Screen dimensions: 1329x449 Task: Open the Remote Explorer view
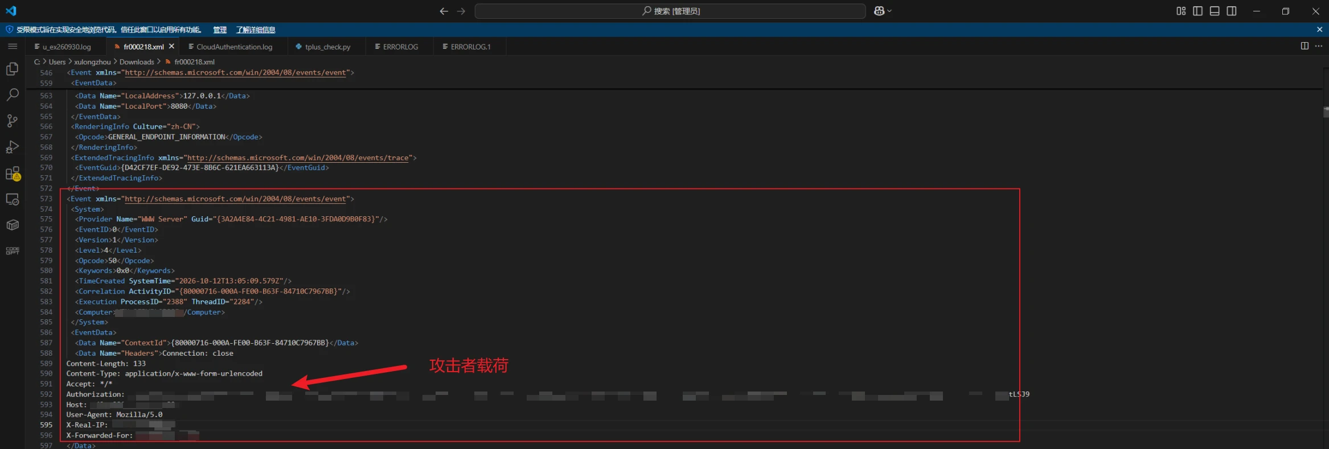(12, 199)
